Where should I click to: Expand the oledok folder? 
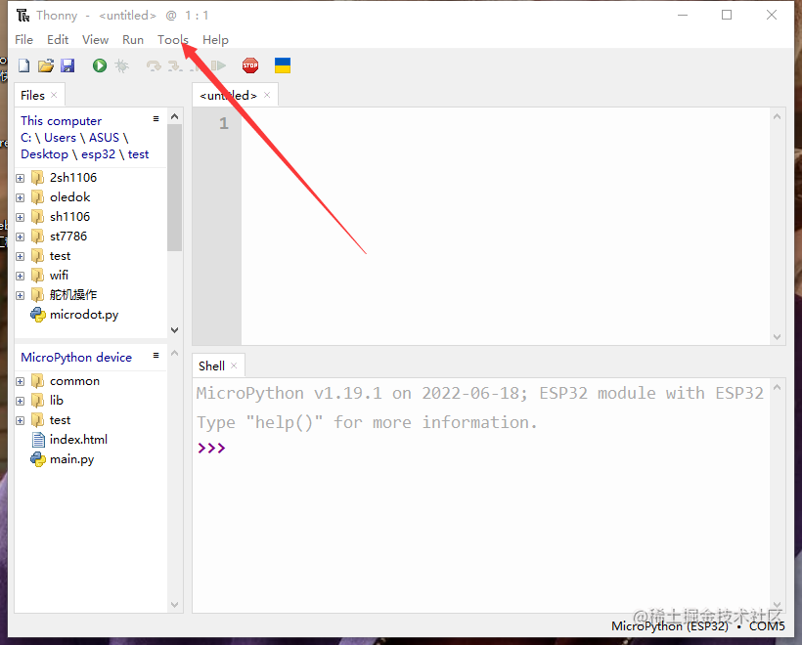(21, 197)
